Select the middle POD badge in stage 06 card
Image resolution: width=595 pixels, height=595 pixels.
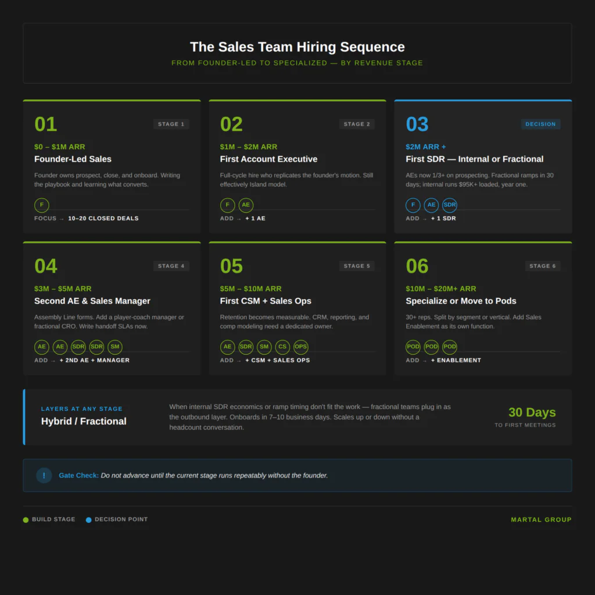pos(432,347)
